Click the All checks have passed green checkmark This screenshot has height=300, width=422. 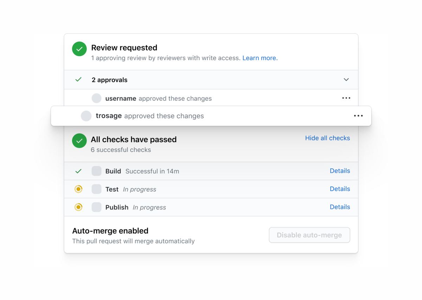pos(79,141)
